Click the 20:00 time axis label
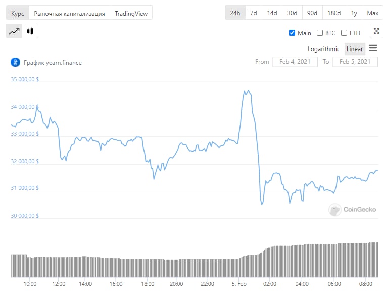 tap(176, 284)
